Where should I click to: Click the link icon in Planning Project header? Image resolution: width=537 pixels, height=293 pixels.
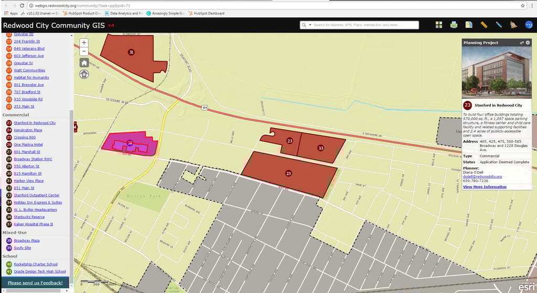tap(522, 43)
